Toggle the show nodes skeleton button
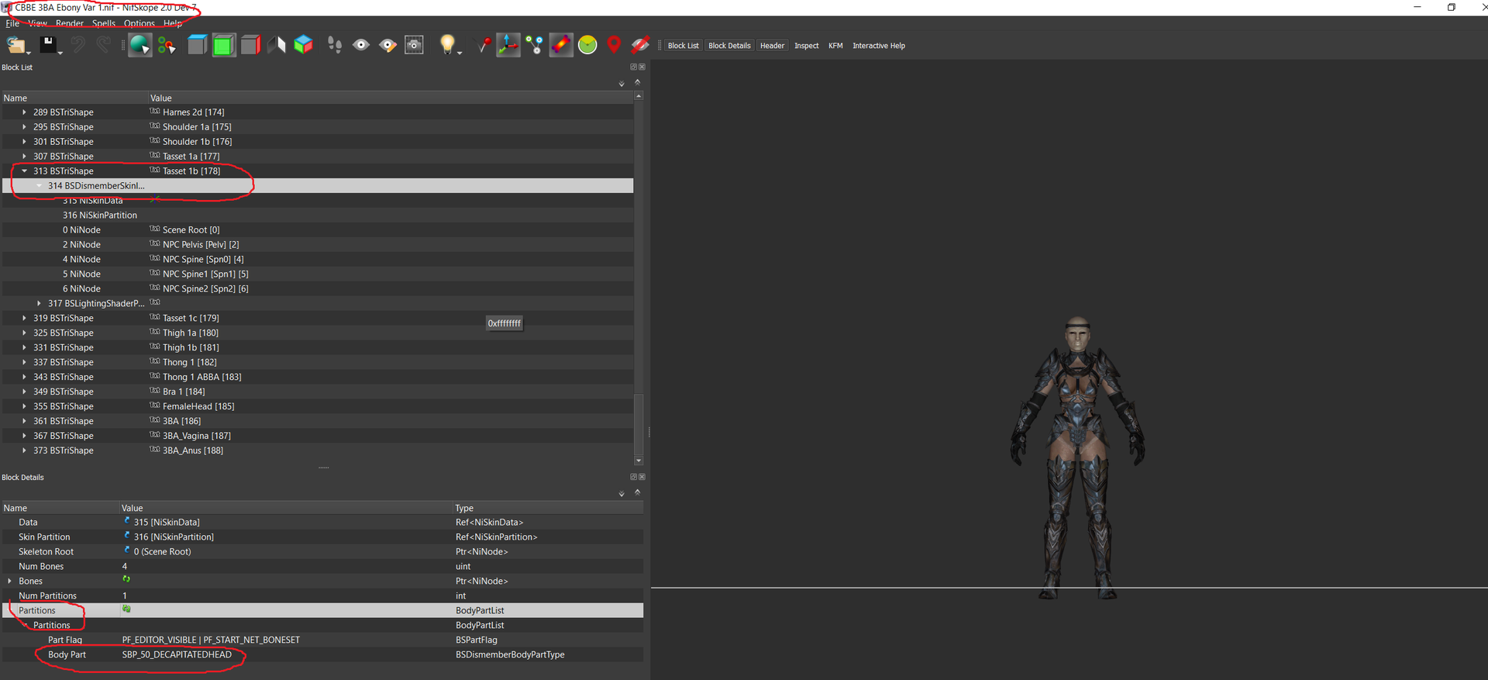Viewport: 1488px width, 680px height. (x=535, y=45)
